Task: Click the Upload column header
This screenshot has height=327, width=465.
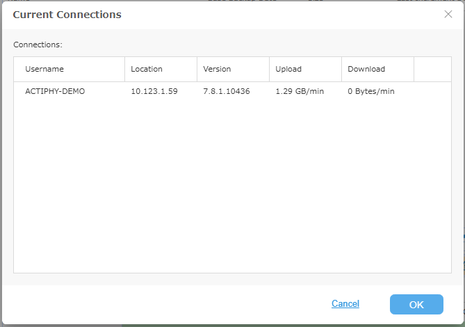Action: [x=305, y=69]
